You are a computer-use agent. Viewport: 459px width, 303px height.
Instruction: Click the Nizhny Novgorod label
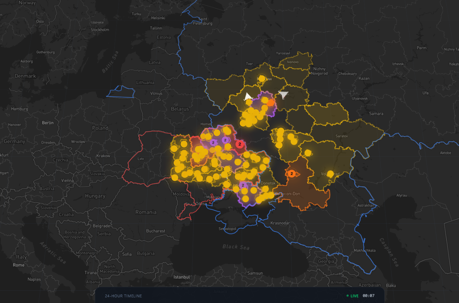click(319, 71)
